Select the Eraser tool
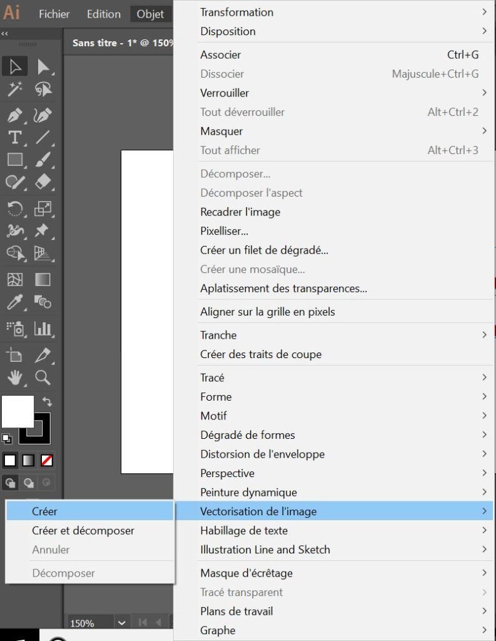Image resolution: width=496 pixels, height=641 pixels. coord(43,183)
